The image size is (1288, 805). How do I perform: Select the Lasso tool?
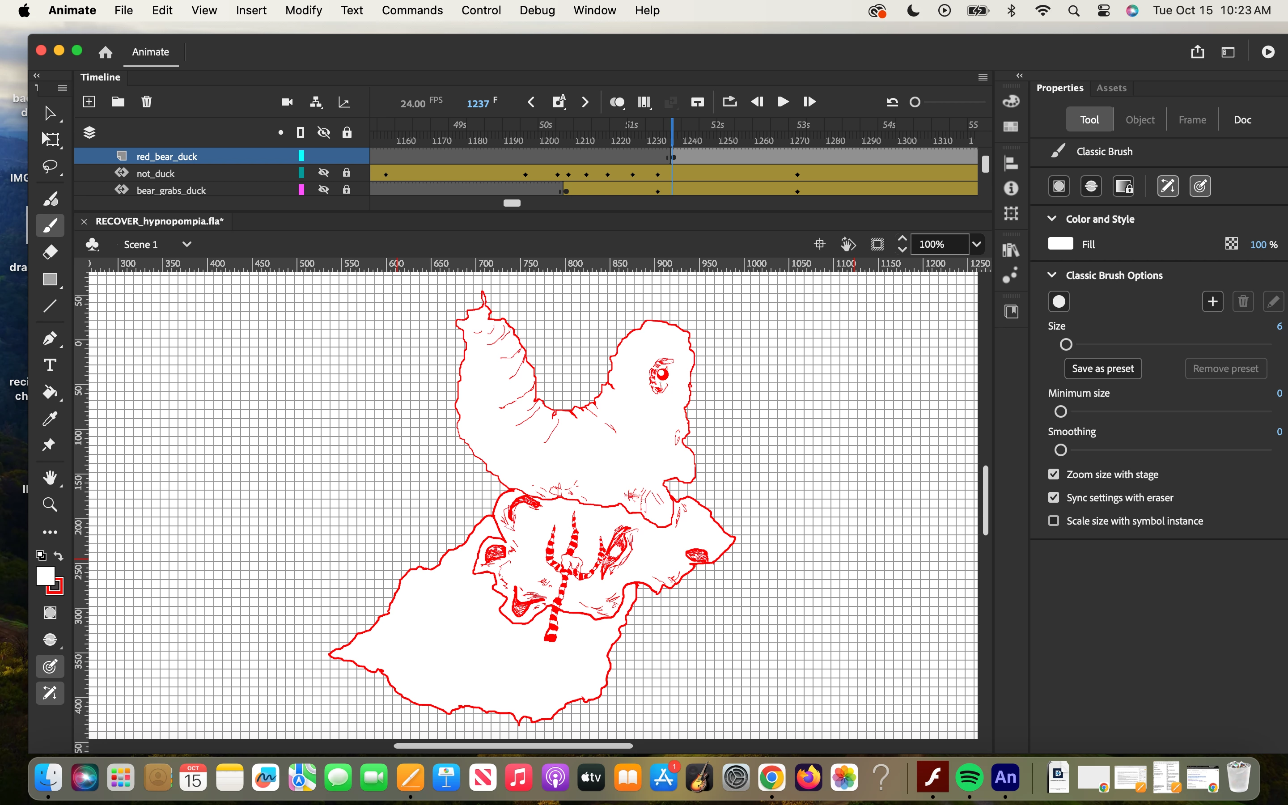click(50, 167)
